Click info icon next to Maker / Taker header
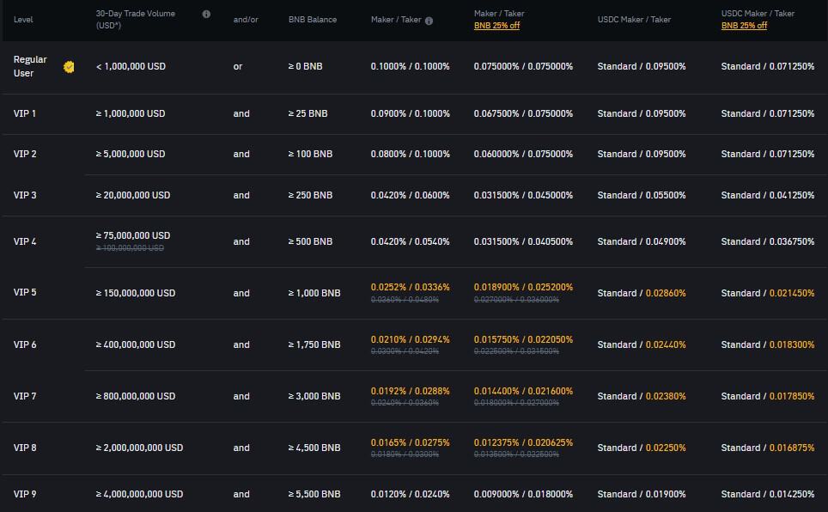 (x=429, y=21)
